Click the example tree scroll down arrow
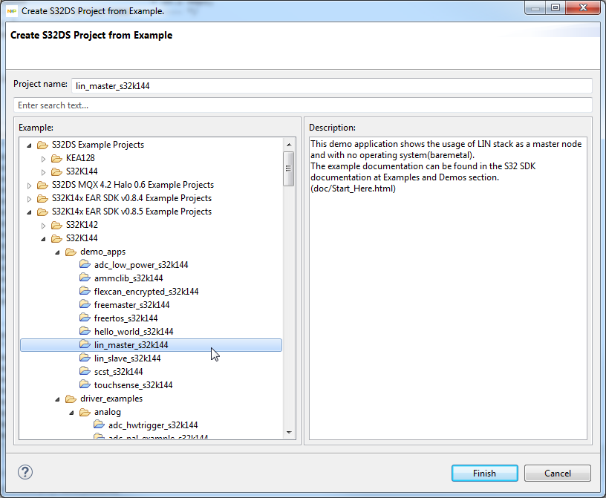Viewport: 606px width, 498px height. (x=289, y=433)
